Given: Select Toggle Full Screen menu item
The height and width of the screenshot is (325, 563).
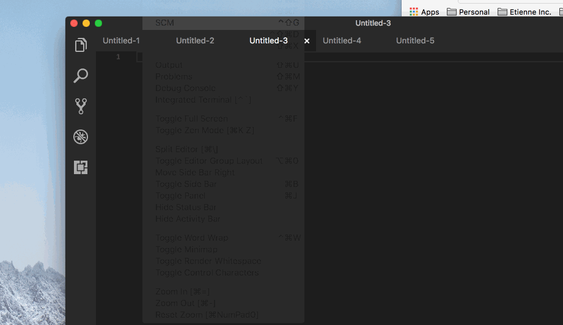Looking at the screenshot, I should (x=223, y=119).
